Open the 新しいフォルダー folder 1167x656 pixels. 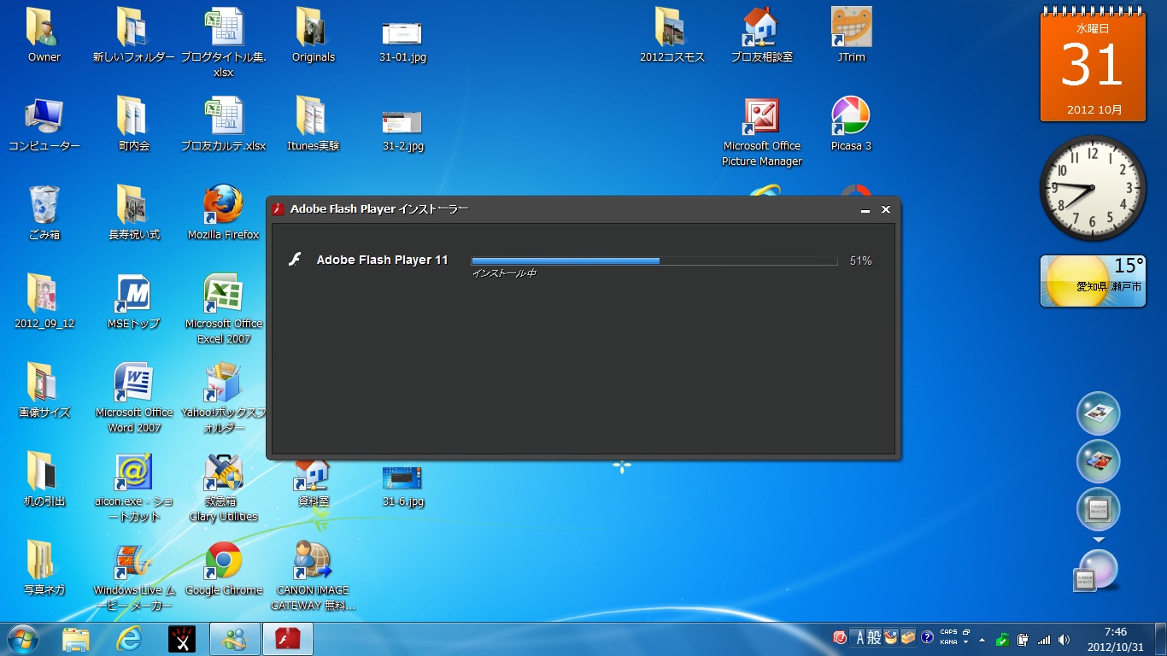tap(134, 36)
